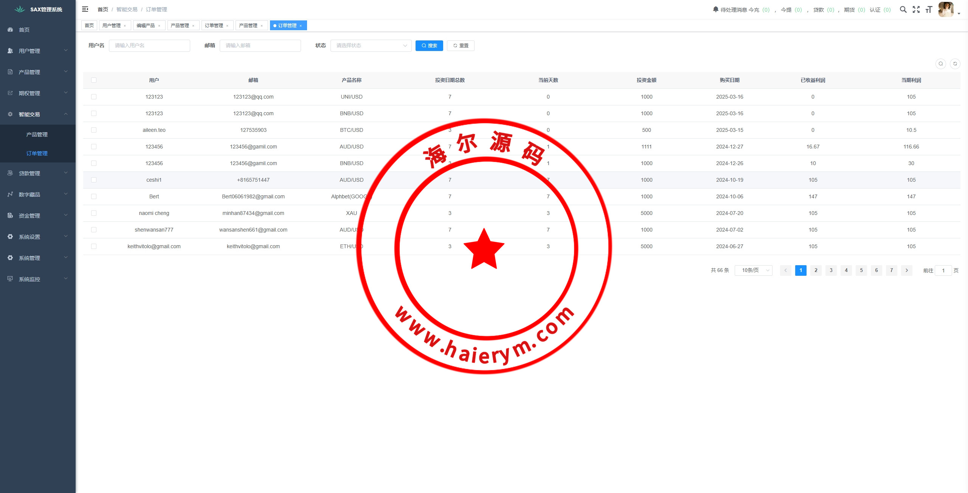Switch to the 用户管理 tab
Screen dimensions: 968x493
(112, 26)
